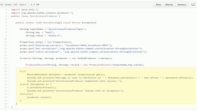Screen dimensions: 197x111
Task: Open the file History
Action: pos(182,5)
